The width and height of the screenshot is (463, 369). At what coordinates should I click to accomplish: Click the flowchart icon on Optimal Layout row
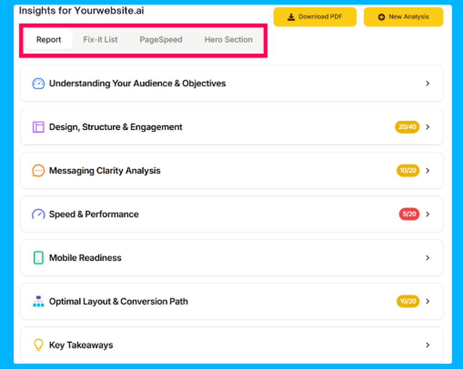click(38, 301)
